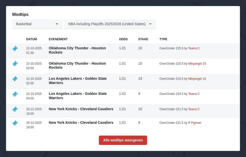This screenshot has height=157, width=246.
Task: Click ticket icon for Lakers-Warriors 04:00 tip
Action: tap(15, 94)
